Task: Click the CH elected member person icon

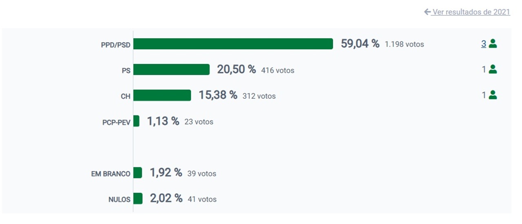Action: pyautogui.click(x=493, y=95)
